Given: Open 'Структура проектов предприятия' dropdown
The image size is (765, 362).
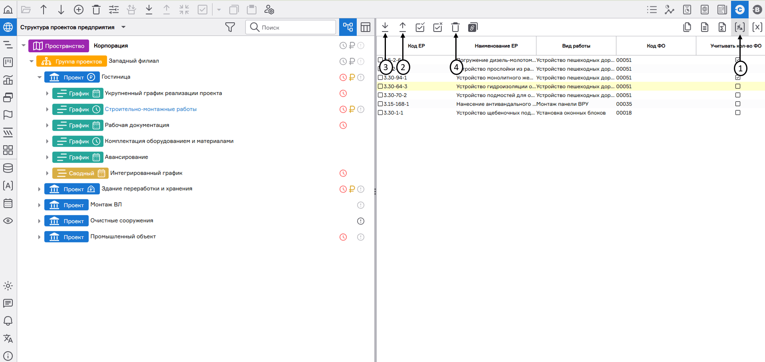Looking at the screenshot, I should click(x=123, y=27).
